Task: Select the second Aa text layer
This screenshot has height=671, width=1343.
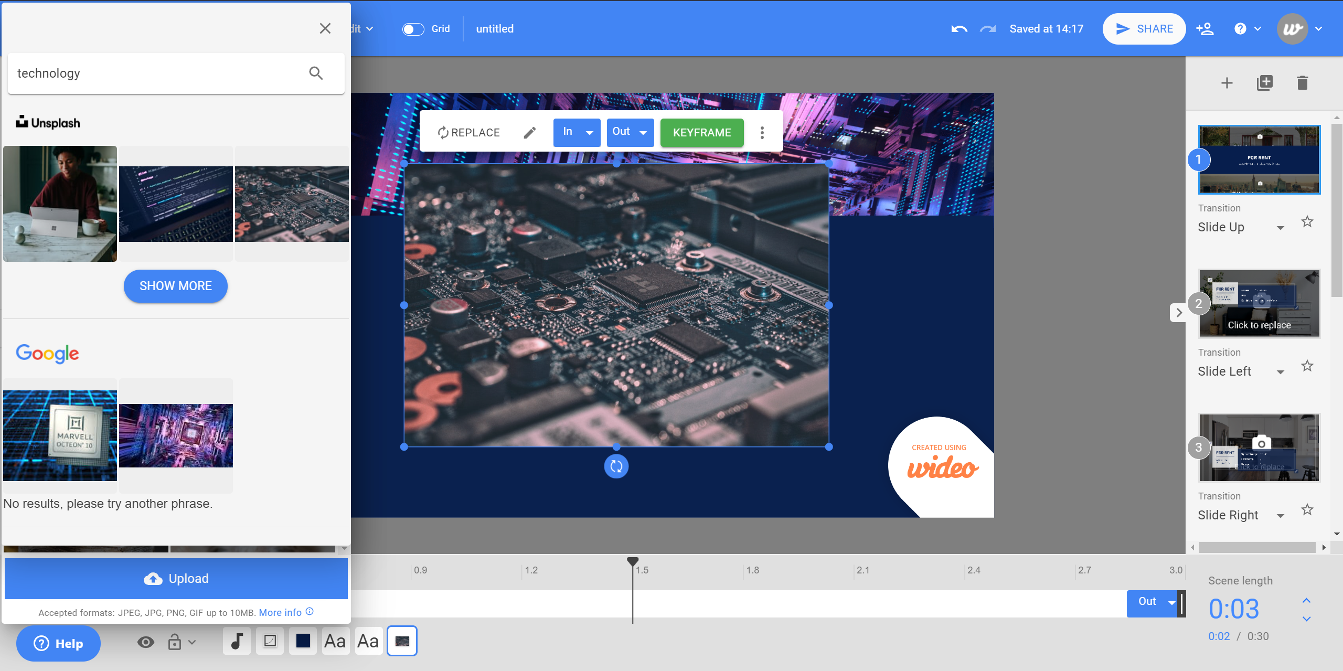Action: [x=368, y=641]
